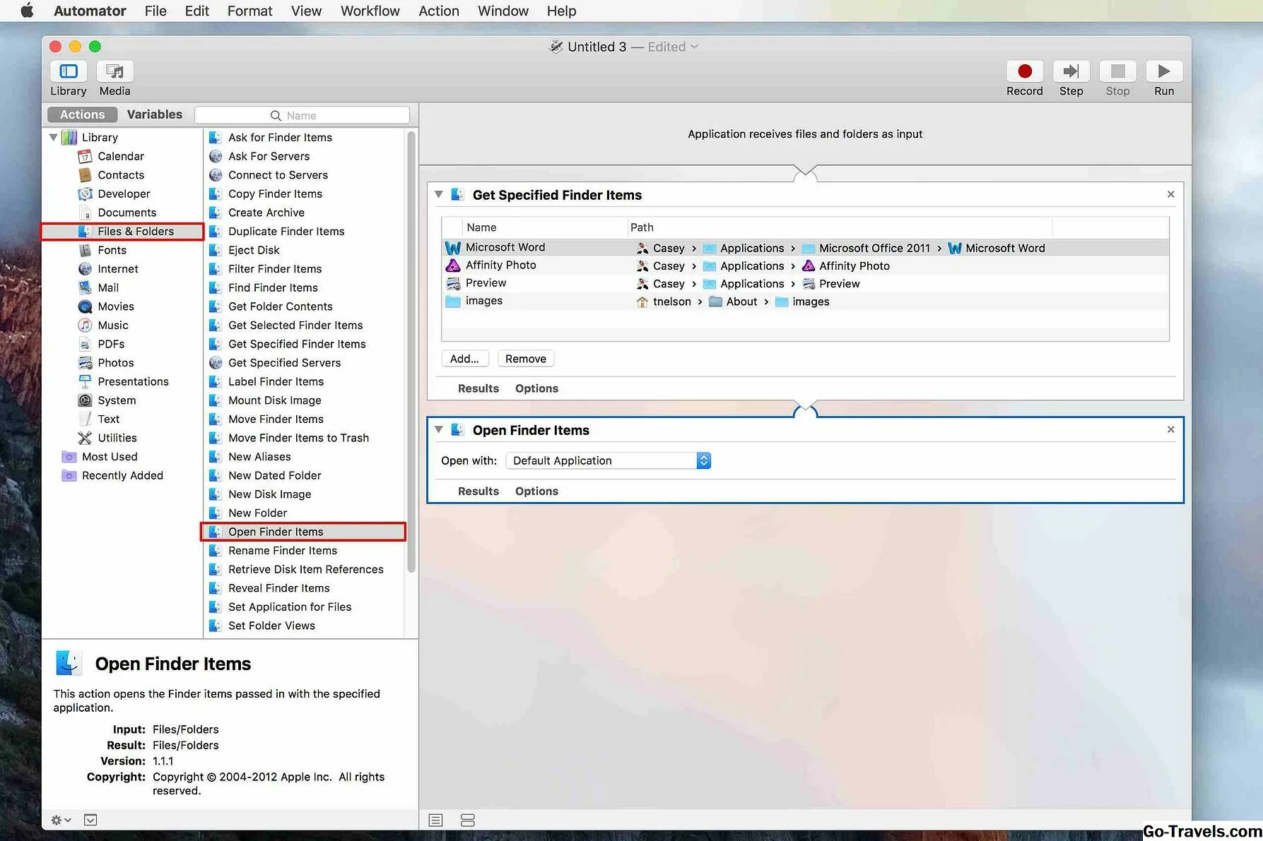
Task: Select the System category icon
Action: 85,400
